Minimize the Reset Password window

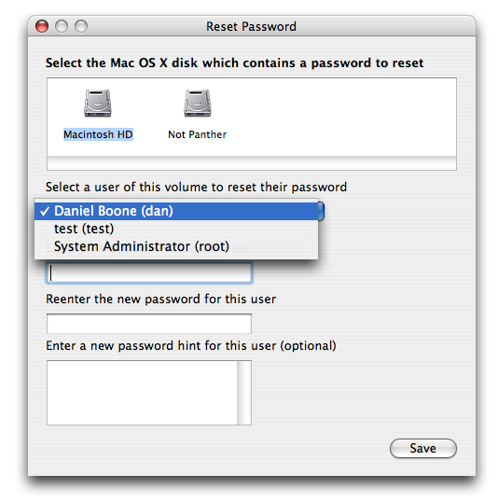click(62, 26)
